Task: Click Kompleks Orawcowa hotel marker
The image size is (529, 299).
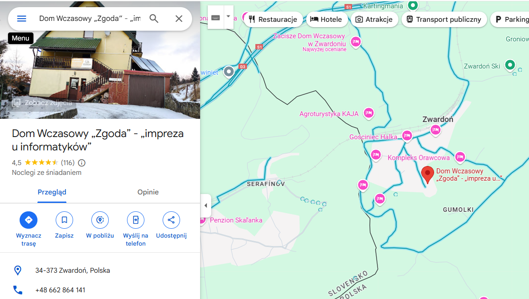Action: pos(460,157)
